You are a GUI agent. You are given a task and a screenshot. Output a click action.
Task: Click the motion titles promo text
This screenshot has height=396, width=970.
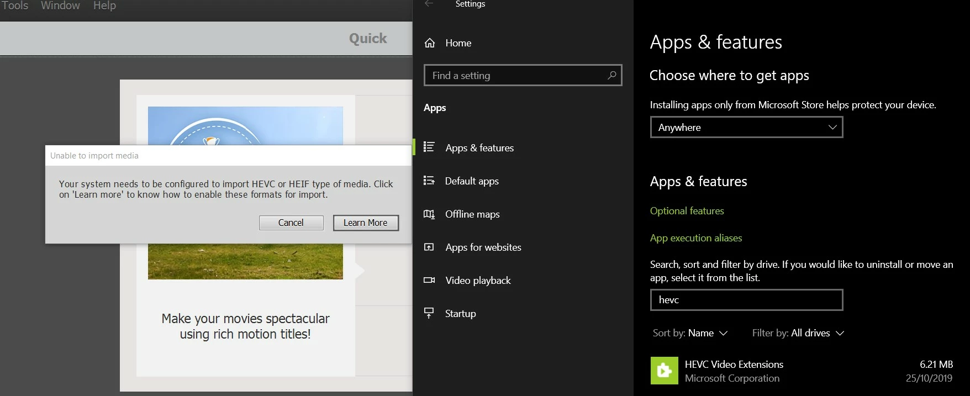245,326
